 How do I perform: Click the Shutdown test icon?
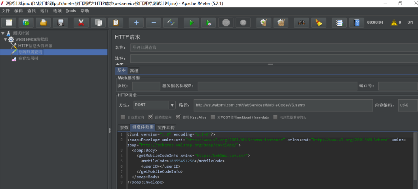(243, 23)
